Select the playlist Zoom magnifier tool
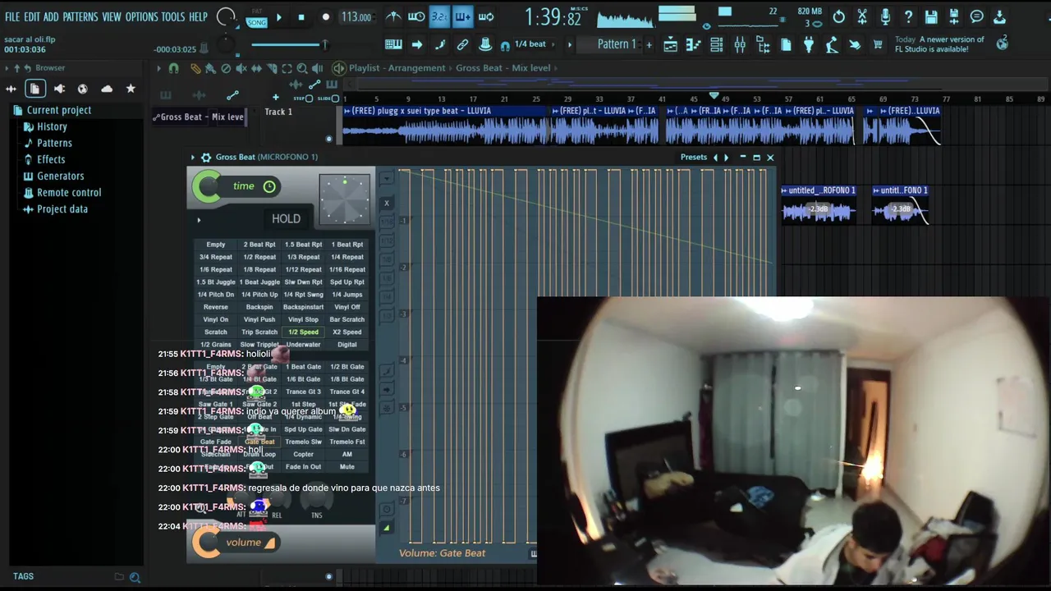 click(302, 68)
